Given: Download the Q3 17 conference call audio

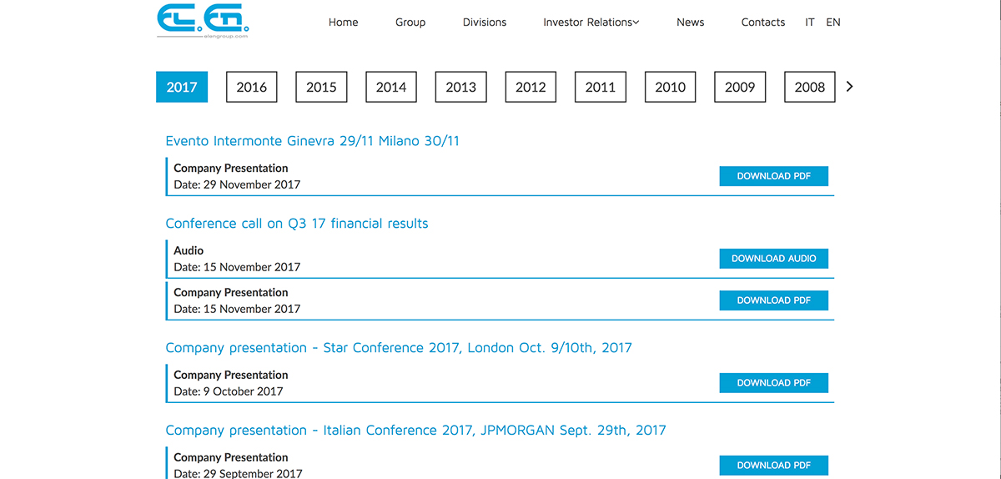Looking at the screenshot, I should (774, 259).
